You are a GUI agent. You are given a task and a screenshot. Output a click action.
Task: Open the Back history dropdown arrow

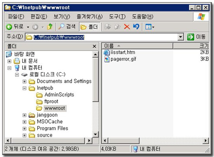[x=28, y=27]
